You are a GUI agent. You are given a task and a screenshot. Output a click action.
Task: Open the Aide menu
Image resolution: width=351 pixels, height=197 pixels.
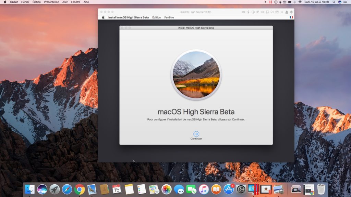point(86,2)
